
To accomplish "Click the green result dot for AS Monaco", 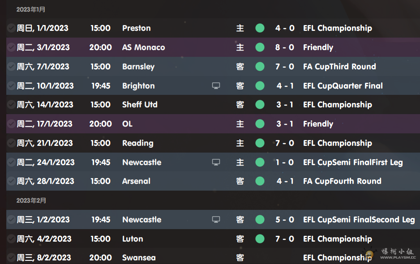I will [260, 47].
